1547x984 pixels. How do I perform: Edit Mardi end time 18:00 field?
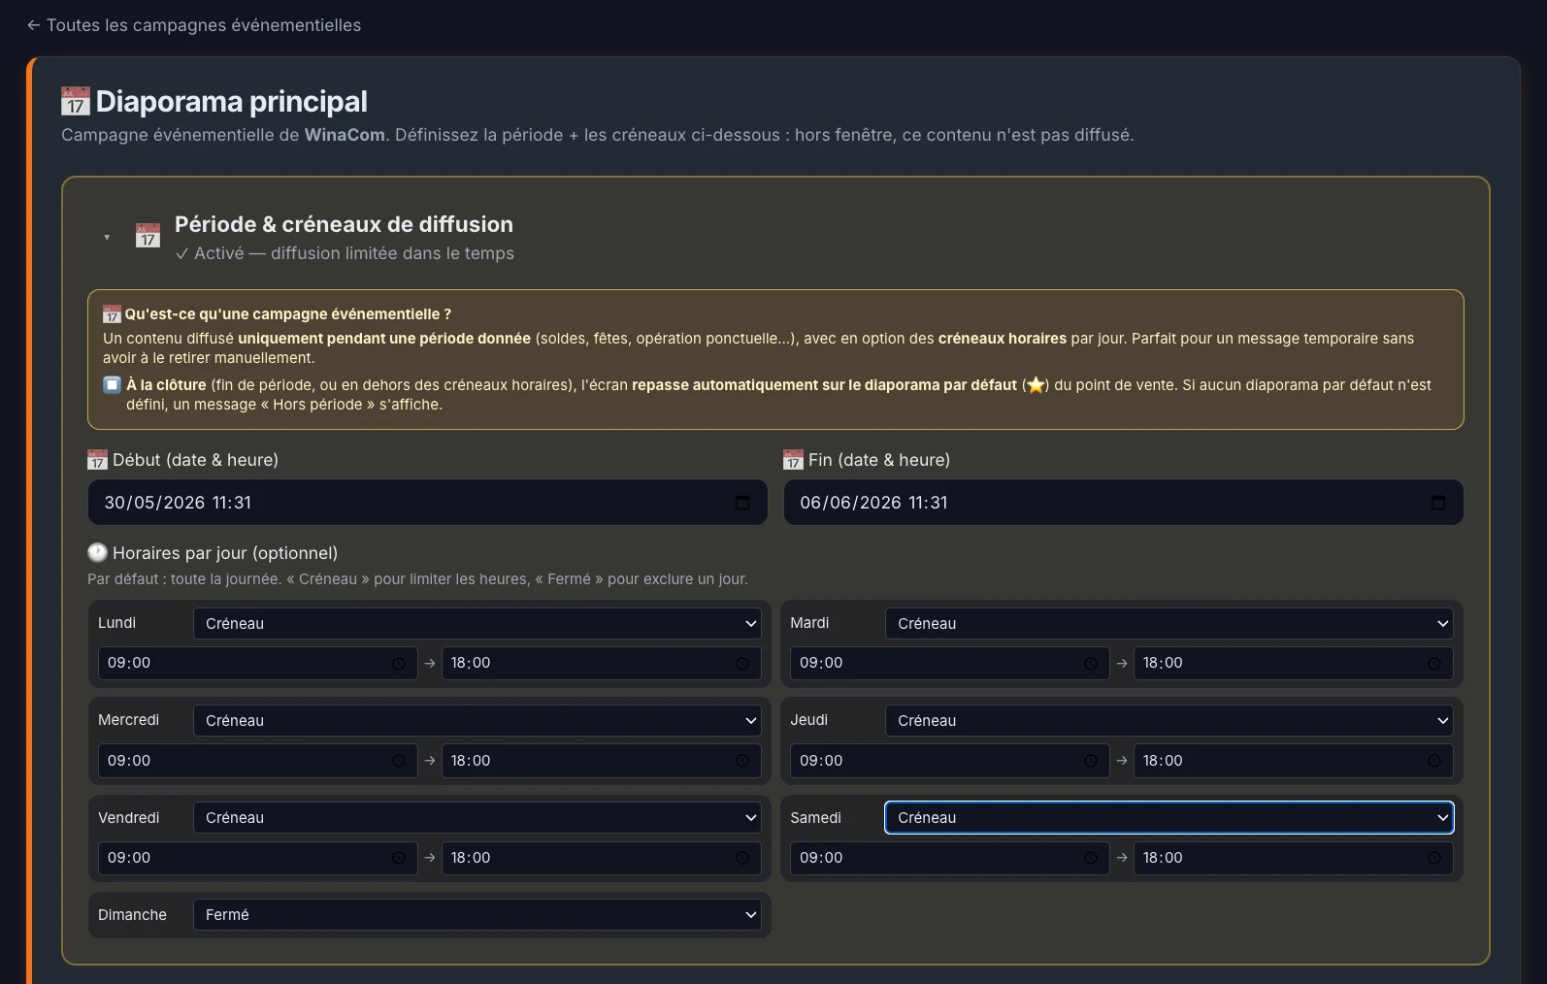coord(1293,663)
